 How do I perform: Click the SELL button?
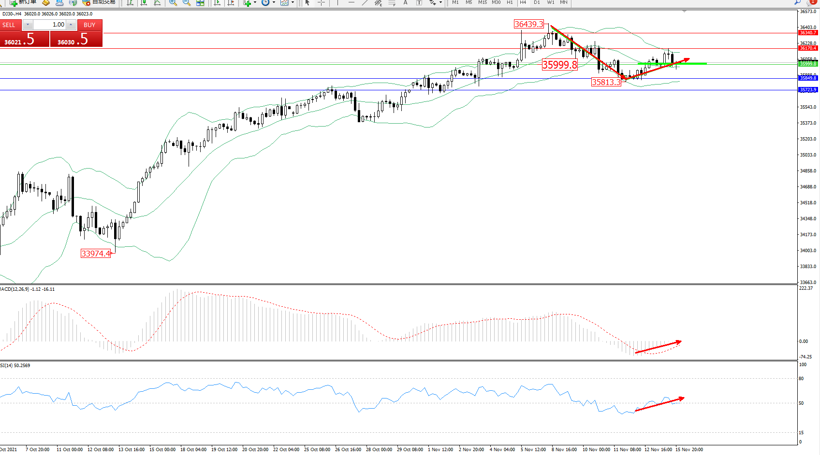point(9,25)
